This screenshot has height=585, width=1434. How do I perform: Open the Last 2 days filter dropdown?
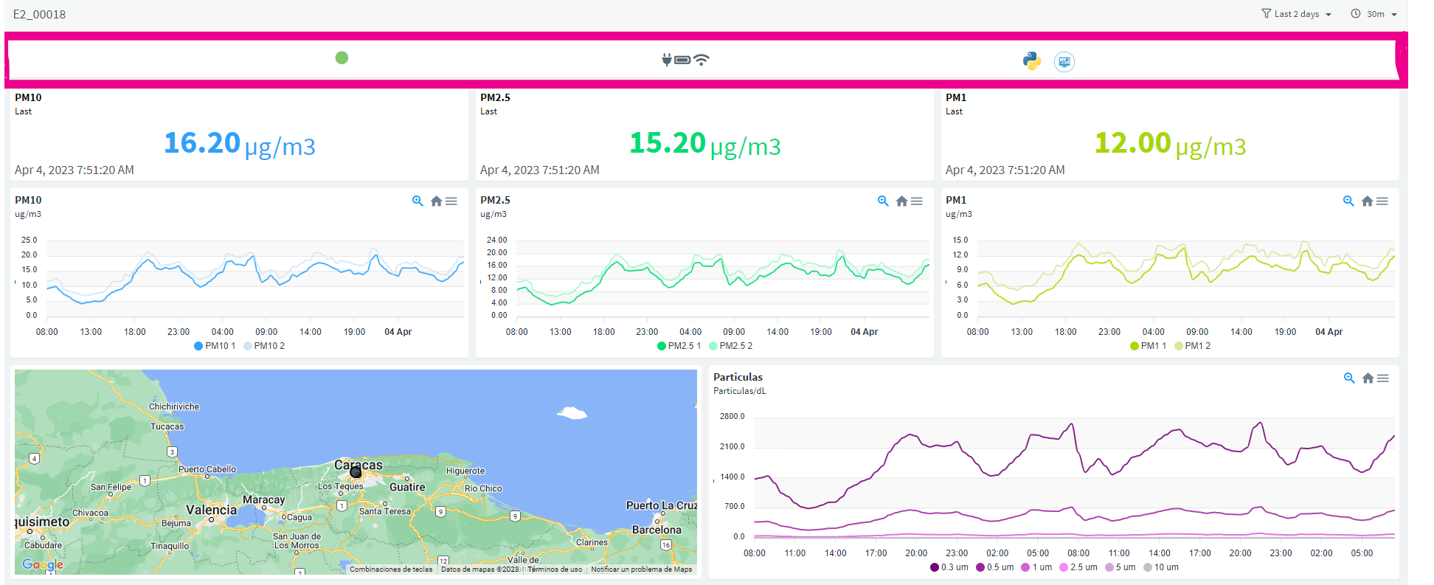click(x=1296, y=14)
